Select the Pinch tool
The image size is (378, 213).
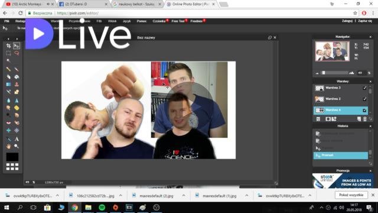(x=17, y=130)
